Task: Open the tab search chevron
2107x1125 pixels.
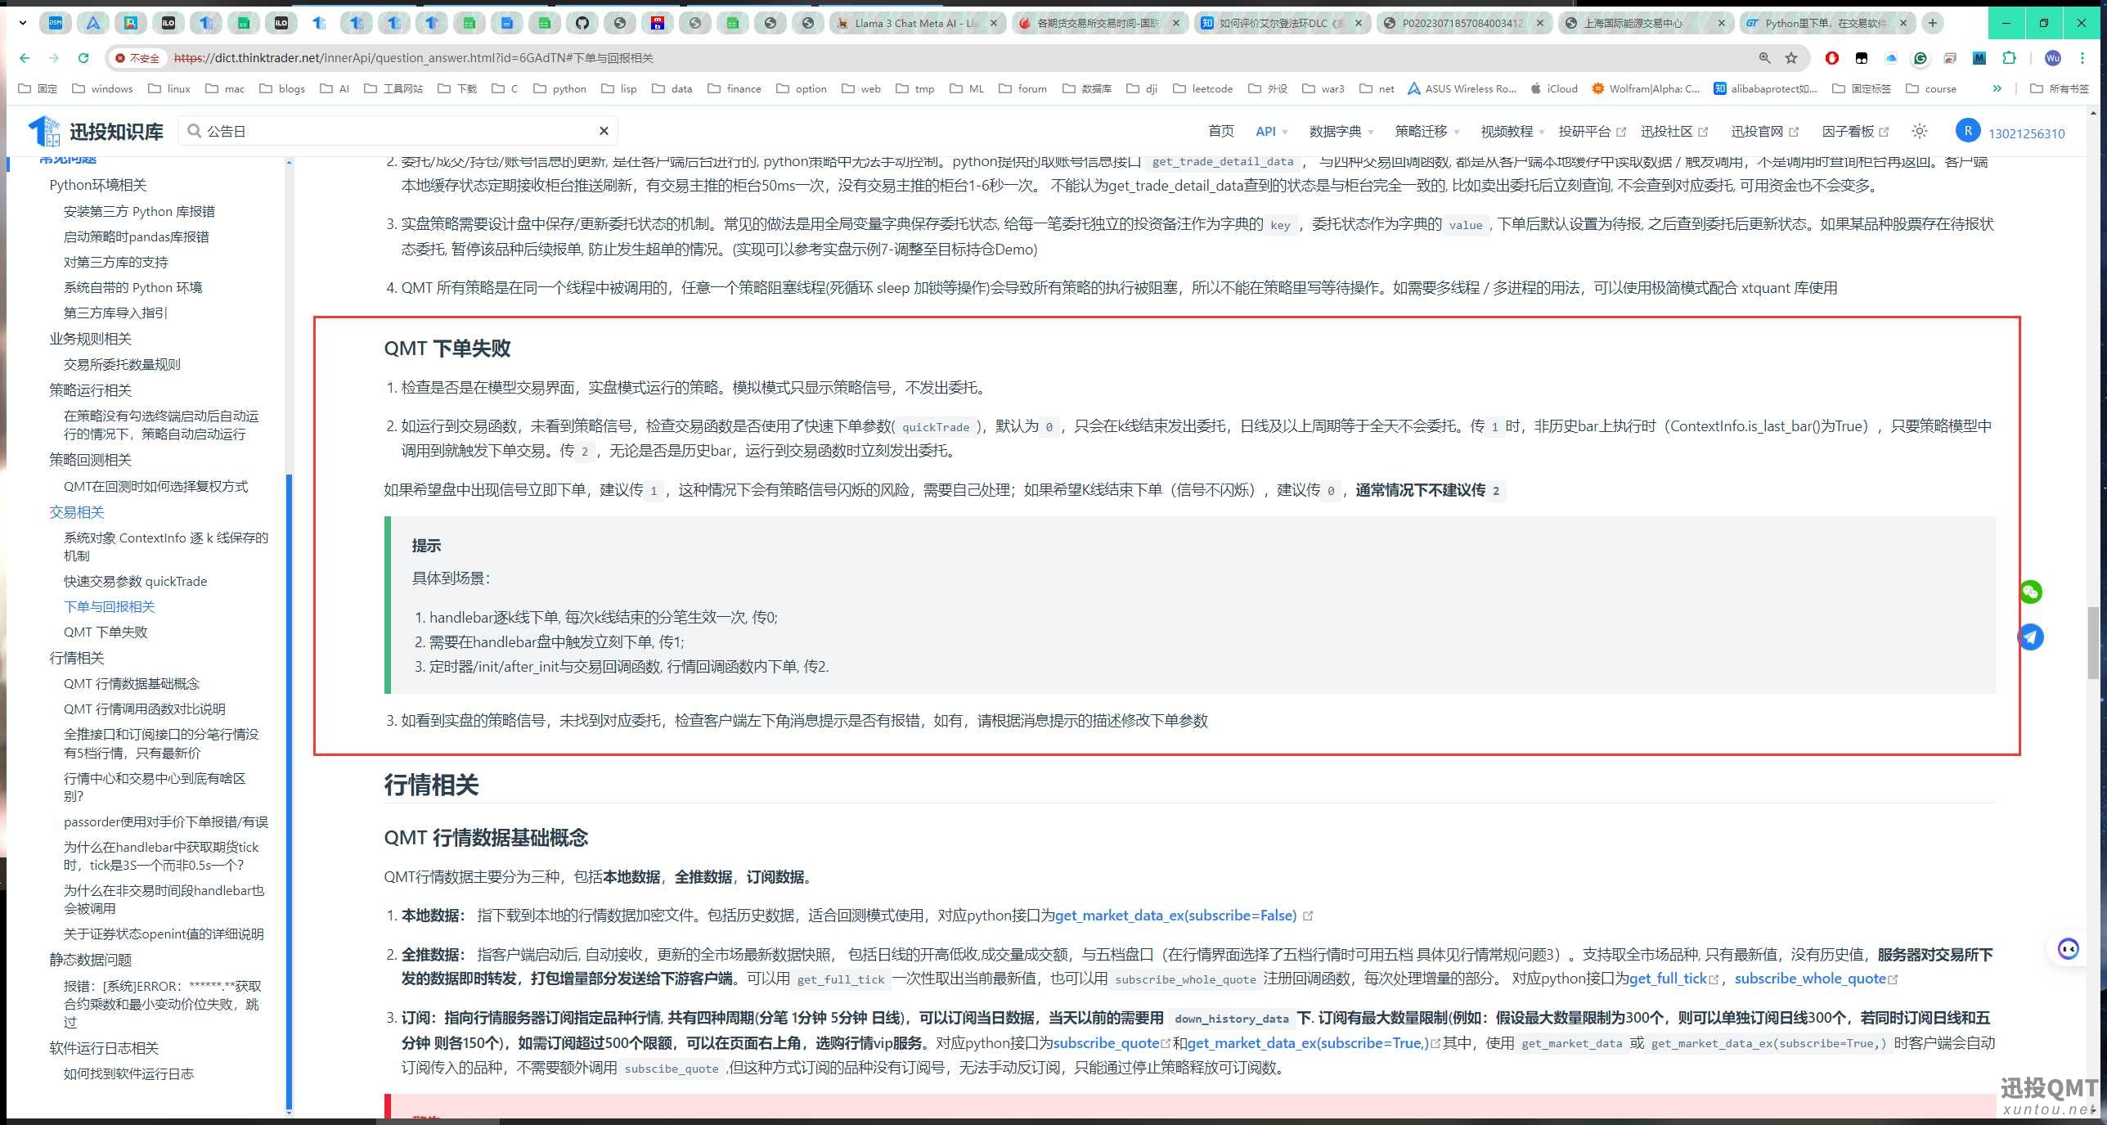Action: tap(22, 23)
